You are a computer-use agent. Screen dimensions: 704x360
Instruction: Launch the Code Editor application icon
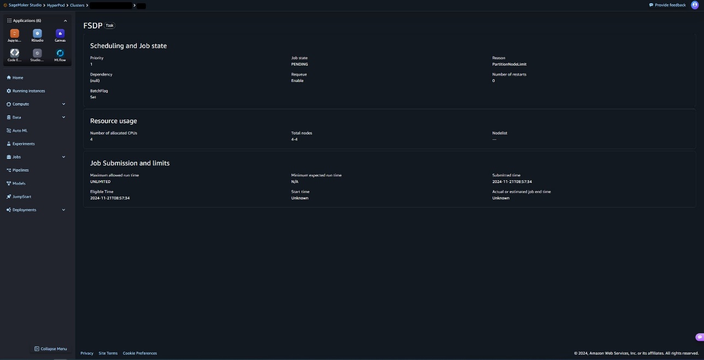point(15,54)
